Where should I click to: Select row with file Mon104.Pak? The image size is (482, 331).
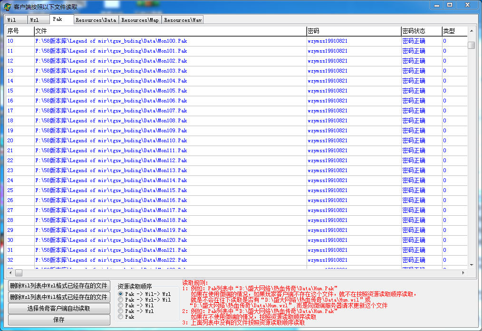[x=237, y=81]
